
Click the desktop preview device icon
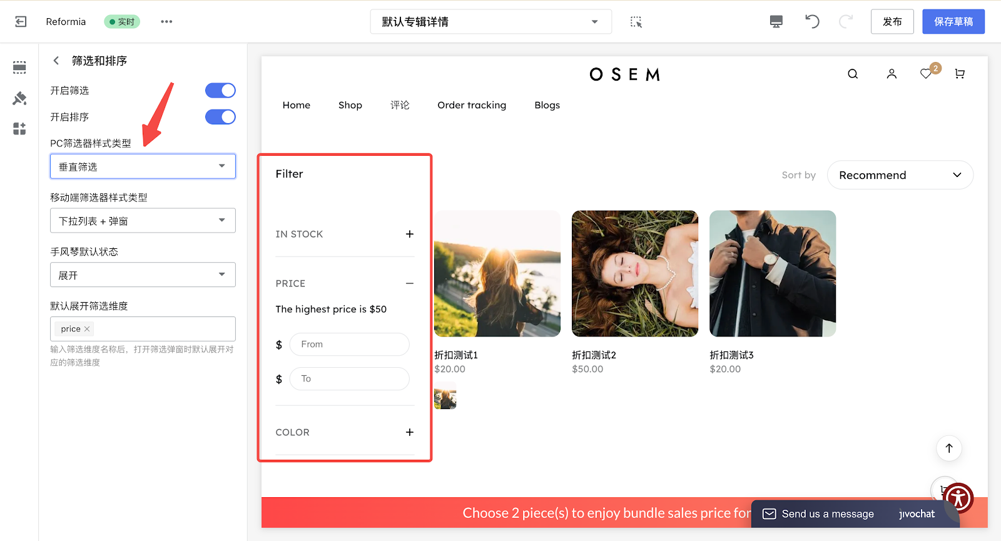pyautogui.click(x=776, y=22)
